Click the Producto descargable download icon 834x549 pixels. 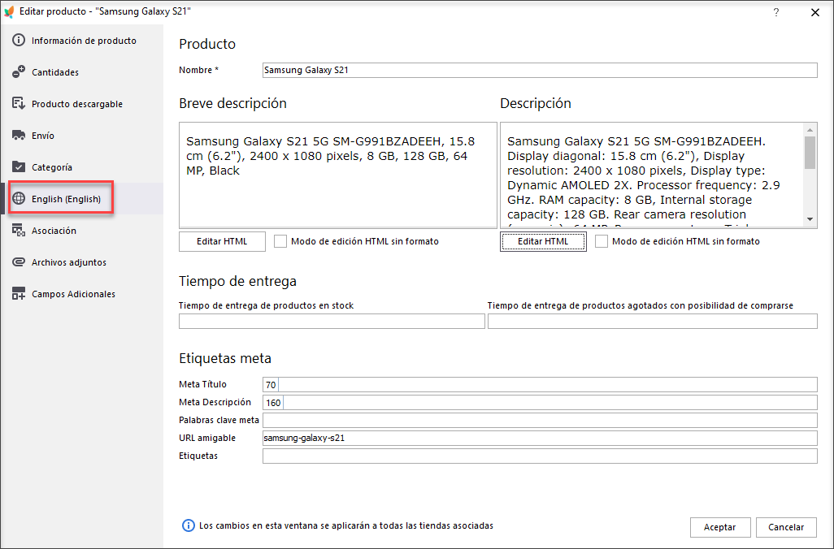tap(19, 104)
